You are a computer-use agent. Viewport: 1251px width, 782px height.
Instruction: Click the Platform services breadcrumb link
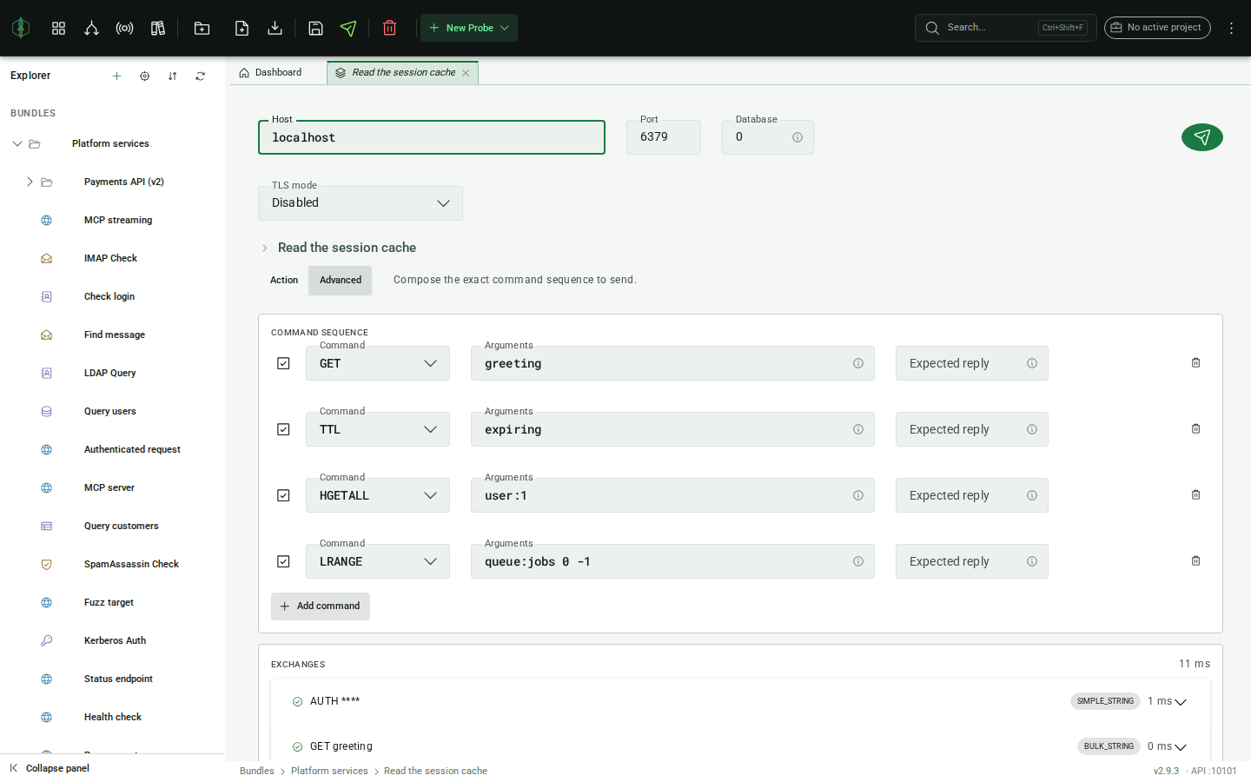coord(329,772)
